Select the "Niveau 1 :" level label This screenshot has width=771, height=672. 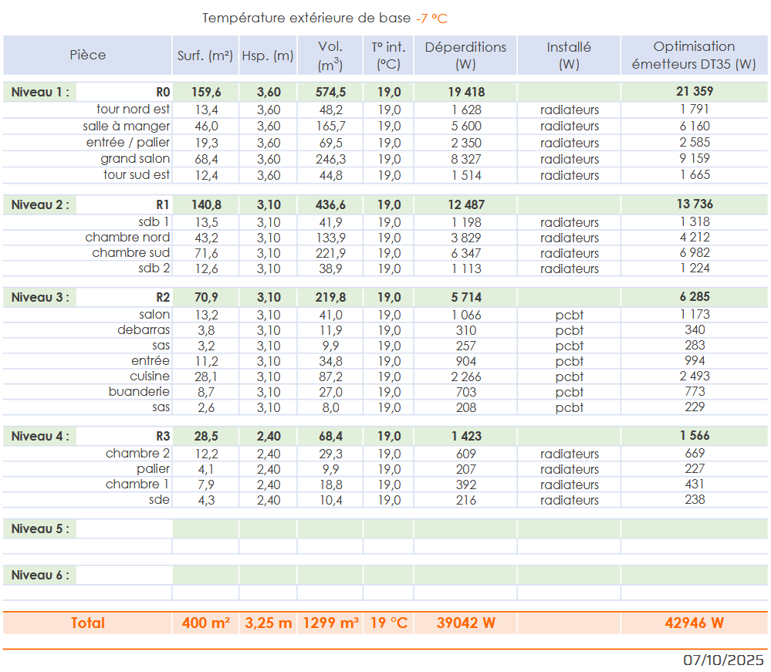coord(40,92)
